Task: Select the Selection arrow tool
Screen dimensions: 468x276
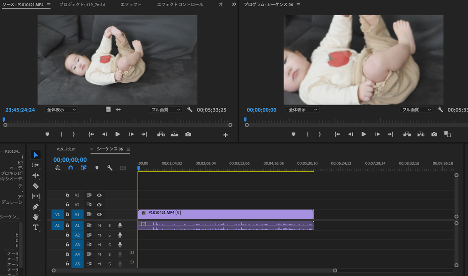Action: (x=36, y=155)
